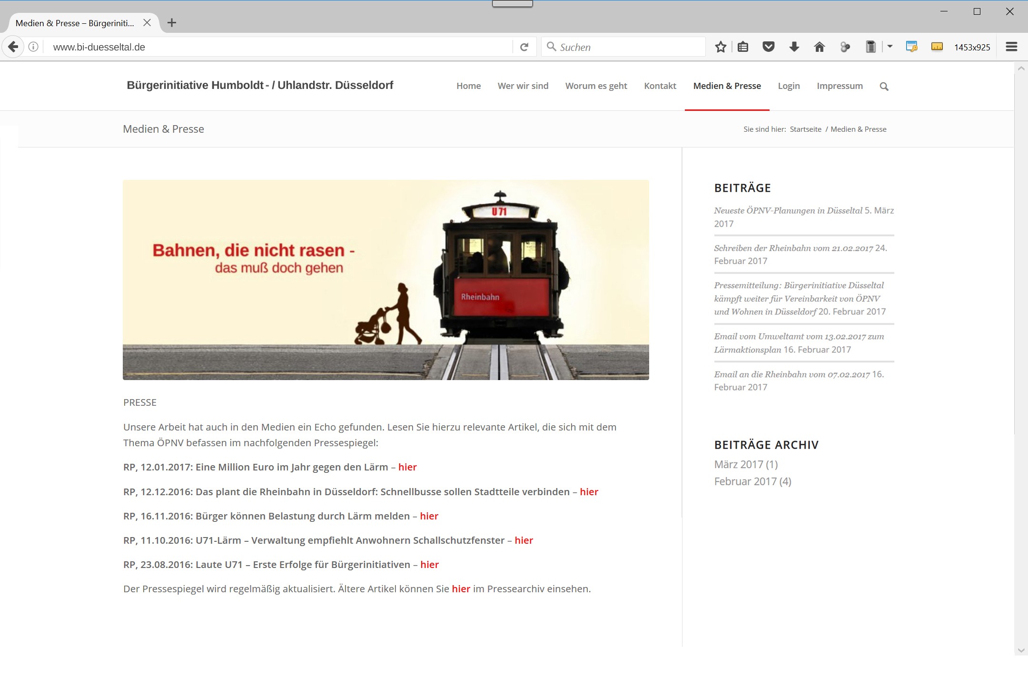This screenshot has height=685, width=1028.
Task: Reload the page with the refresh icon
Action: (524, 47)
